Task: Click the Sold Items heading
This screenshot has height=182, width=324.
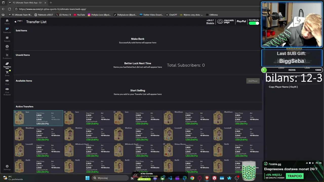Action: [x=21, y=31]
